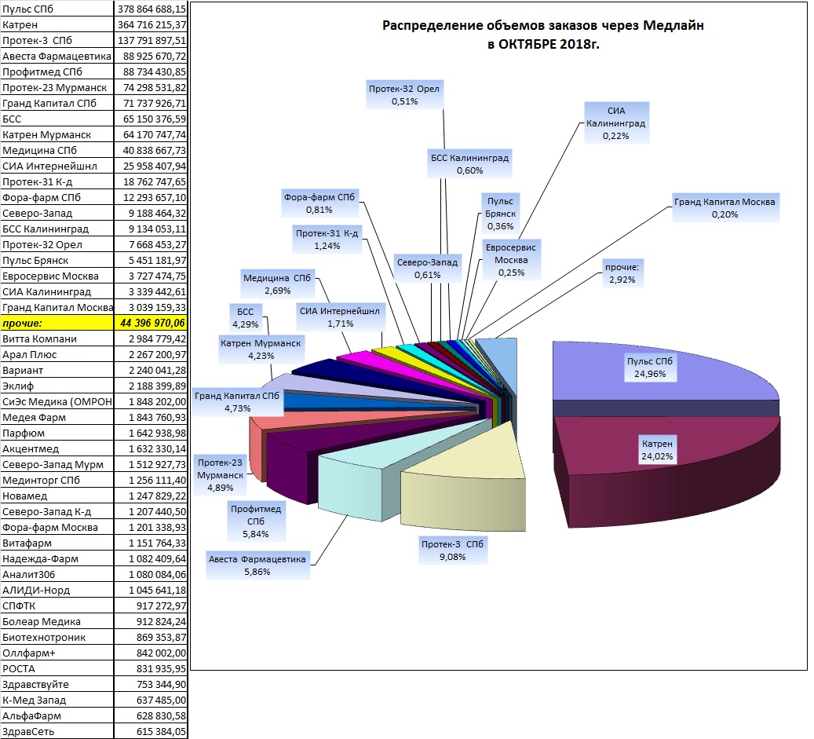Select the Гранд Капитал Москва 0,20% label
Screen dimensions: 814x739
point(725,208)
